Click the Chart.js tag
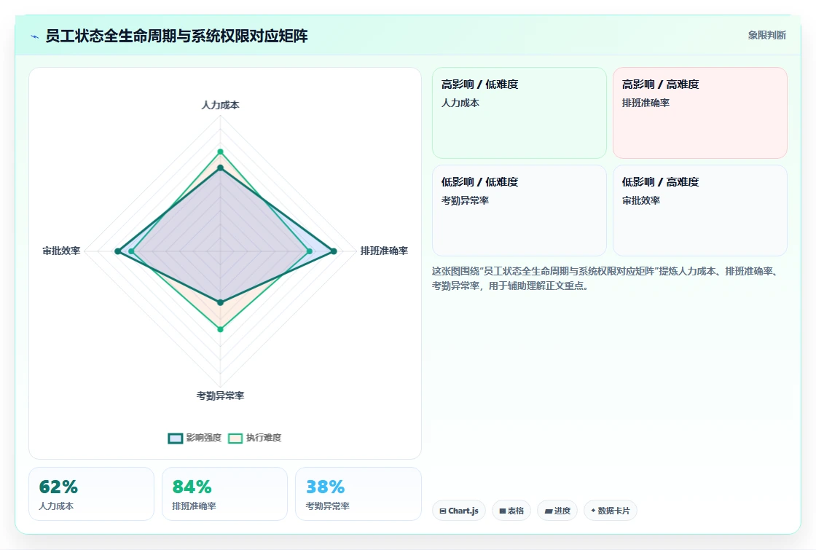 pyautogui.click(x=458, y=511)
